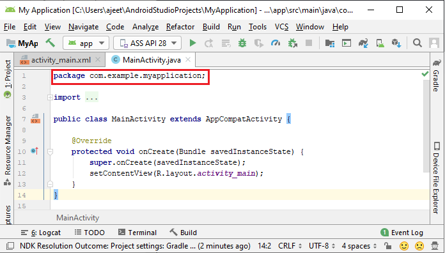Close the activity_main.xml tab
The height and width of the screenshot is (253, 445).
point(98,60)
